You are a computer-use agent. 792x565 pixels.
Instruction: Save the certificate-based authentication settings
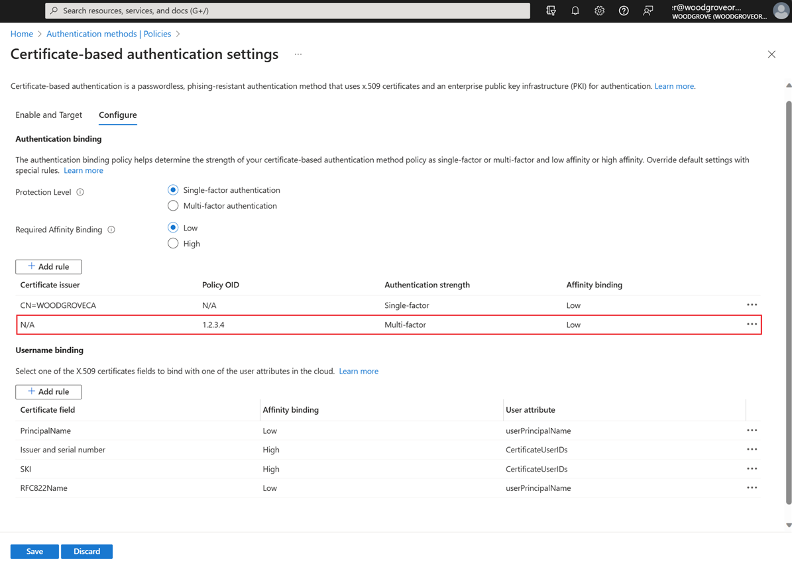tap(34, 551)
